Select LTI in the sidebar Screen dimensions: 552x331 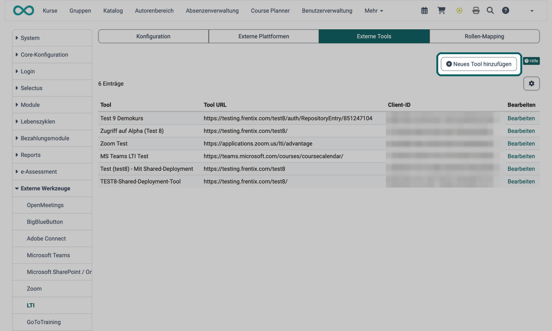pyautogui.click(x=52, y=305)
